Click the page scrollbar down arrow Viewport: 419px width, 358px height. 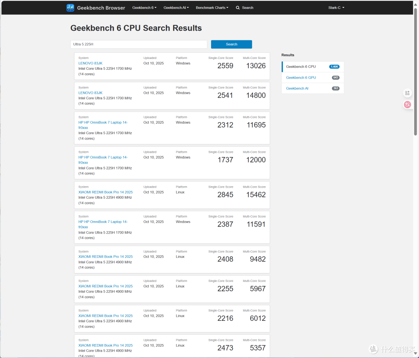[416, 353]
